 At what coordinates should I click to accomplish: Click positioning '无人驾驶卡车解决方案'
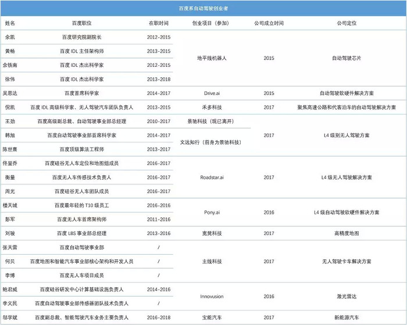point(347,262)
